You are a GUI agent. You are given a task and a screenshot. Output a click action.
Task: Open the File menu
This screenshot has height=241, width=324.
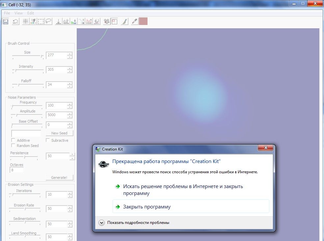[x=7, y=13]
